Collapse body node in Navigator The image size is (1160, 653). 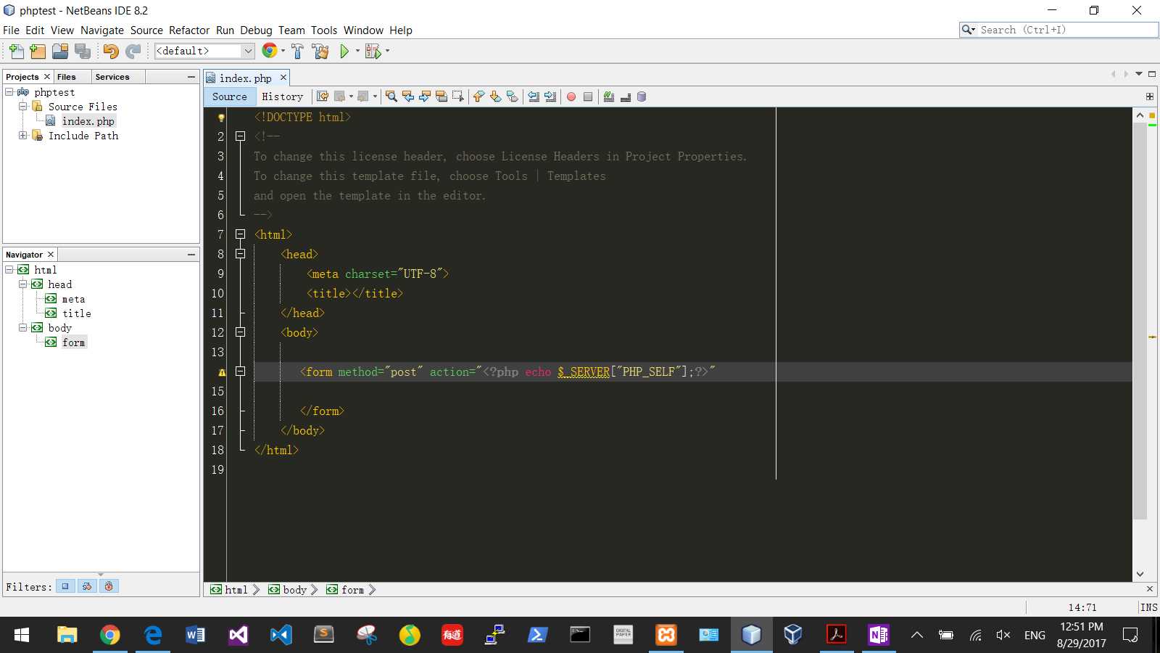[x=22, y=327]
